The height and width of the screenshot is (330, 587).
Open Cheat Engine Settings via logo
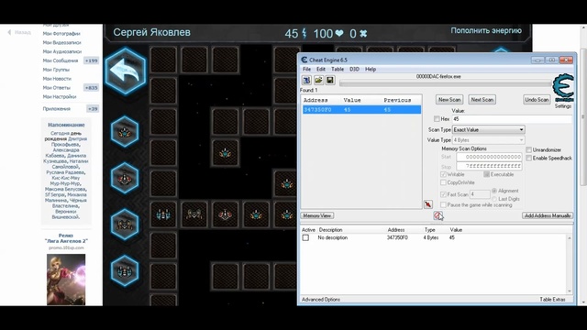tap(563, 89)
